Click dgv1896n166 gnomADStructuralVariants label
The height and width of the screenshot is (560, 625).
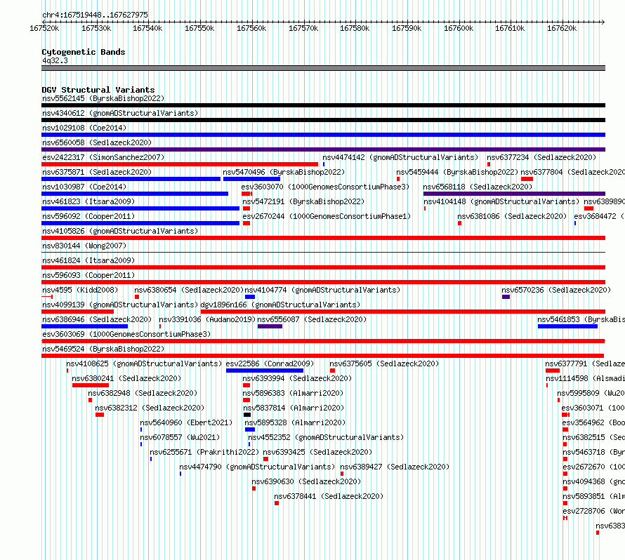pyautogui.click(x=280, y=305)
